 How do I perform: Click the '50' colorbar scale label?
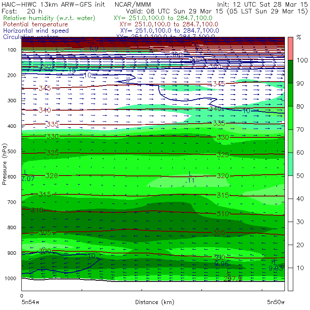tap(300, 176)
